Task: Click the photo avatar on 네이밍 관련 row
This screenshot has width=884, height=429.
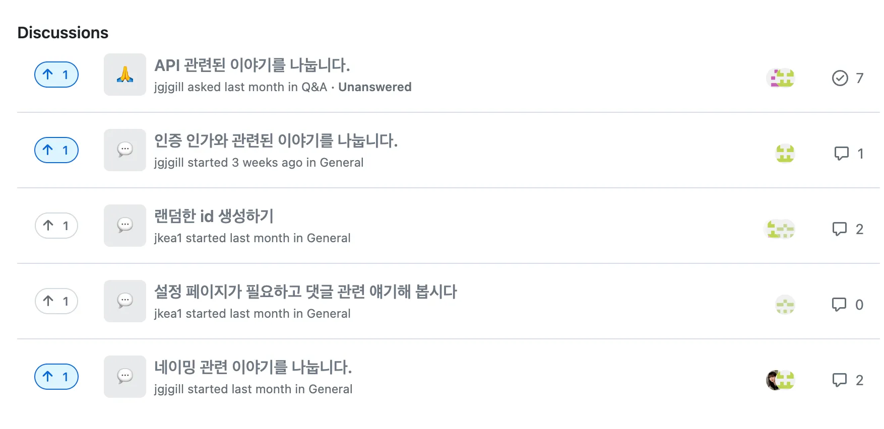Action: pos(773,380)
